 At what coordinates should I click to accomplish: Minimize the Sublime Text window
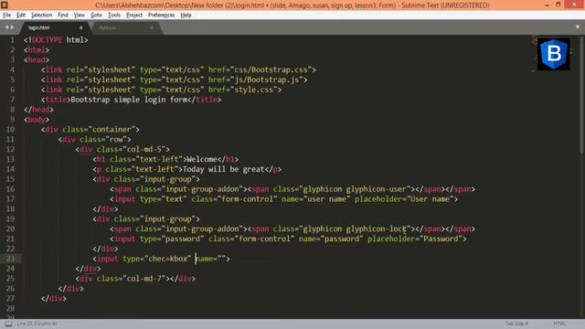(547, 5)
